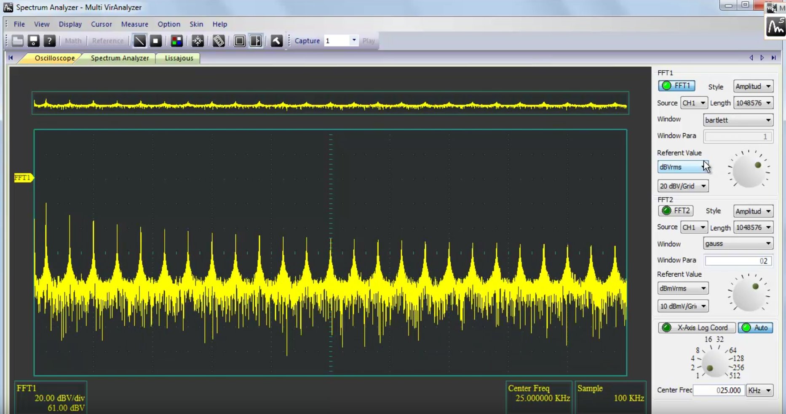
Task: Open the gauss Window dropdown
Action: tap(738, 243)
